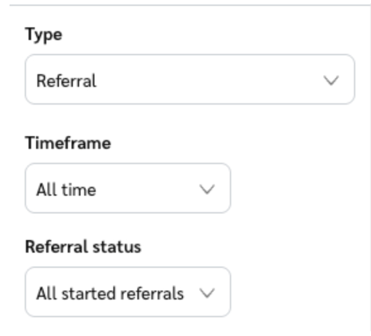Click the "Timeframe" field label
The width and height of the screenshot is (371, 336).
68,143
